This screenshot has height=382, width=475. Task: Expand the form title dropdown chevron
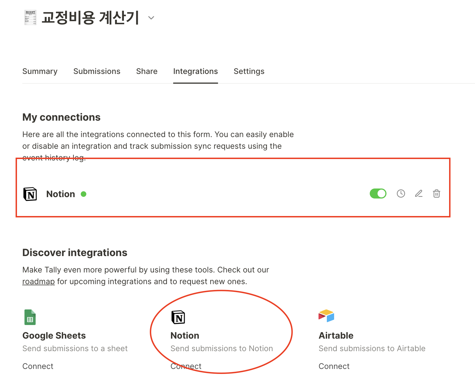151,18
